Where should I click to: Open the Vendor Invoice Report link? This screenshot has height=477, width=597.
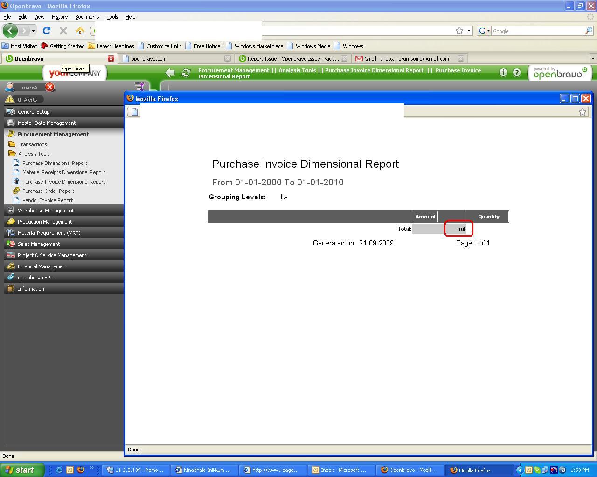tap(48, 200)
